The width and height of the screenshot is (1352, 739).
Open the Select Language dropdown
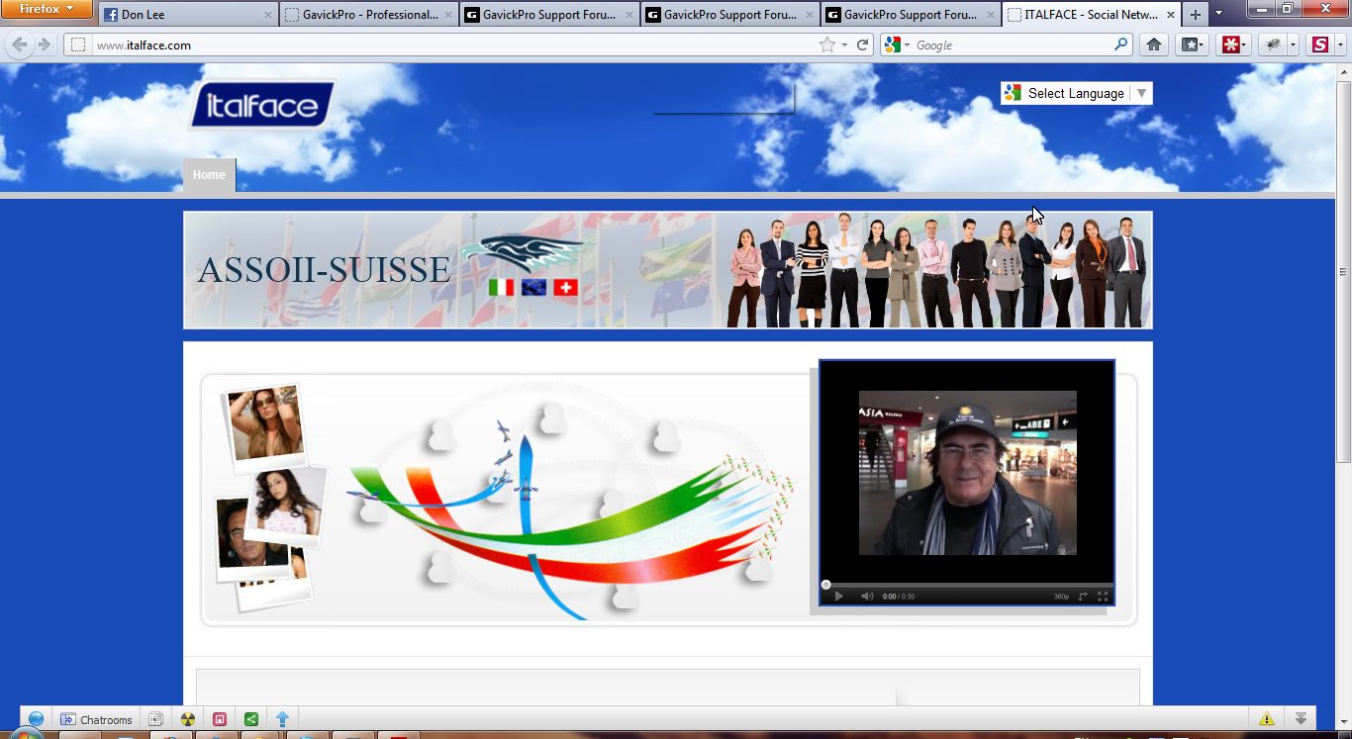pyautogui.click(x=1076, y=93)
